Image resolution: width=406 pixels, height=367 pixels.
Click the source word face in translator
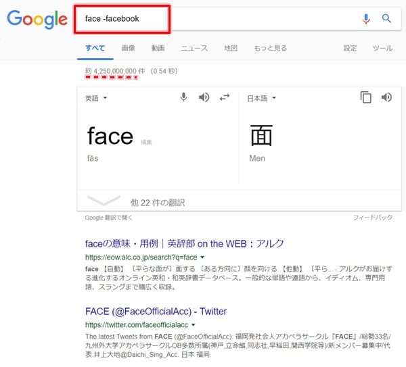[x=110, y=137]
